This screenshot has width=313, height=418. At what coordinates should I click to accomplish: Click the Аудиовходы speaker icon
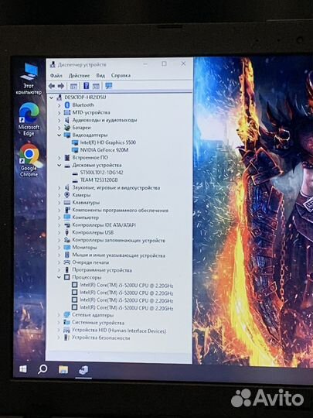pyautogui.click(x=67, y=120)
